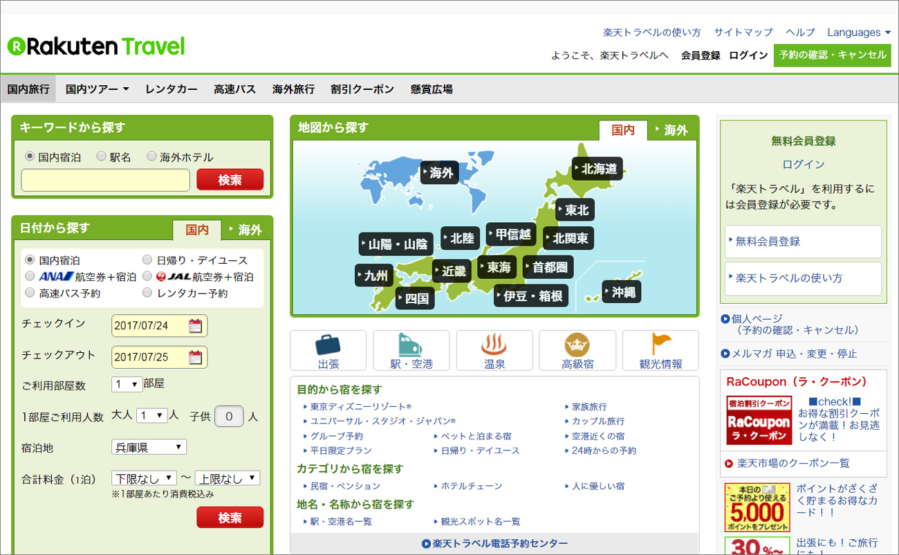
Task: Click the RaCoupon red banner image
Action: pos(759,420)
